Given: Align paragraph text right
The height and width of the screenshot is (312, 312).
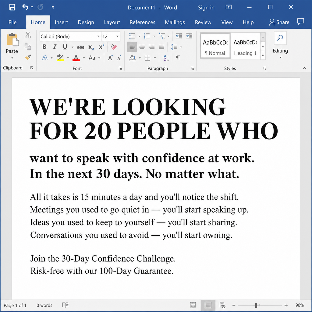Looking at the screenshot, I should [x=152, y=47].
